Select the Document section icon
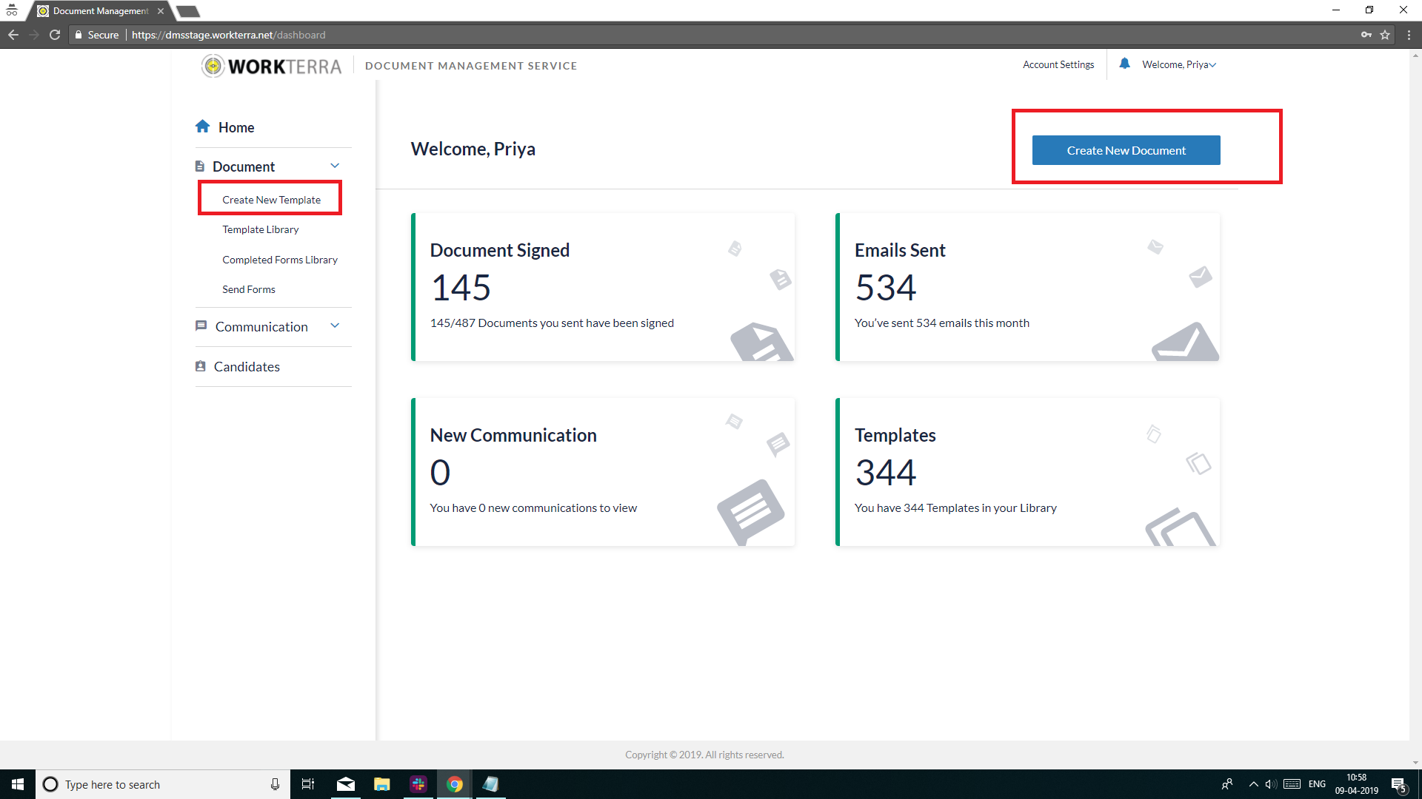1422x799 pixels. coord(200,165)
